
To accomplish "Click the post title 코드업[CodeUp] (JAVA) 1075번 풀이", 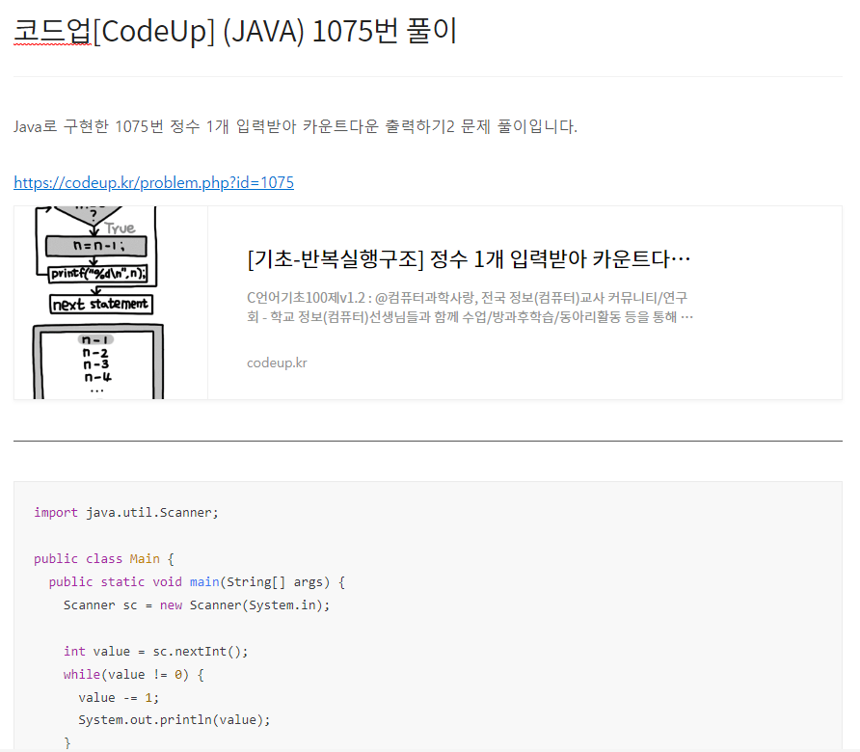I will tap(234, 31).
